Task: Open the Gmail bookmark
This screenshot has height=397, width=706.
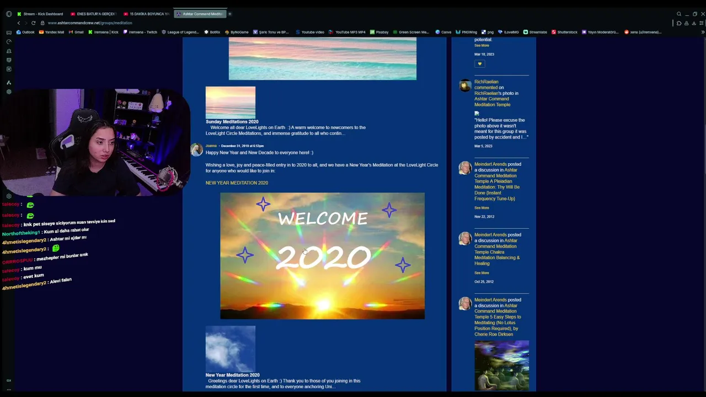Action: pos(76,32)
